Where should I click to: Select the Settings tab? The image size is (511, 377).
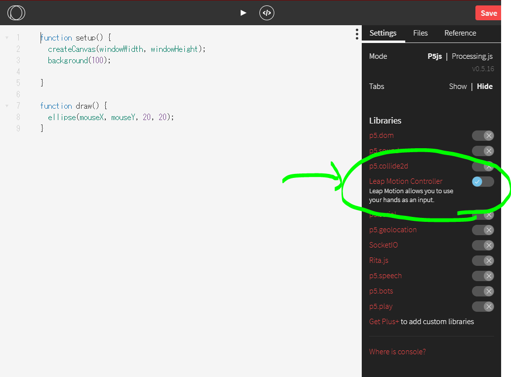383,33
